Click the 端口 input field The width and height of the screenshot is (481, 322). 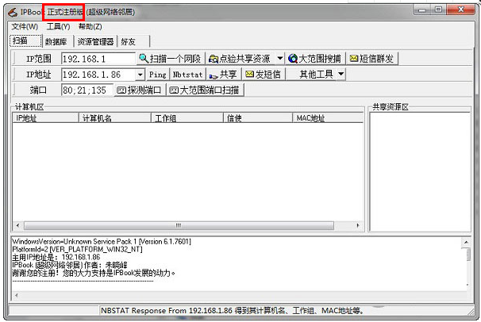pyautogui.click(x=87, y=90)
